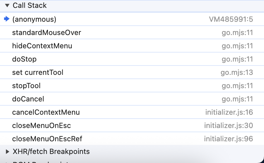
Task: Open go.mjs:11 link beside doCancel
Action: 237,99
